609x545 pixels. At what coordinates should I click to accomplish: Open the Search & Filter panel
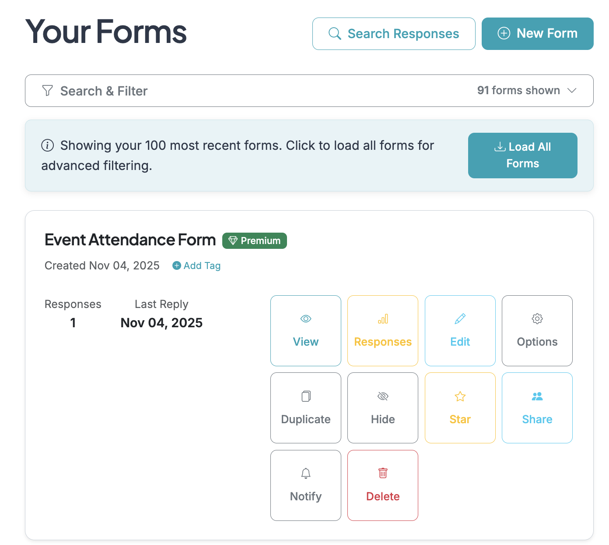[104, 91]
